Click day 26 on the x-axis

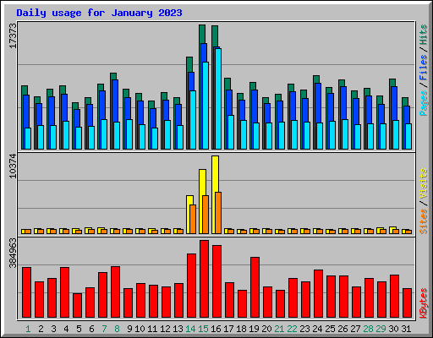[x=343, y=329]
